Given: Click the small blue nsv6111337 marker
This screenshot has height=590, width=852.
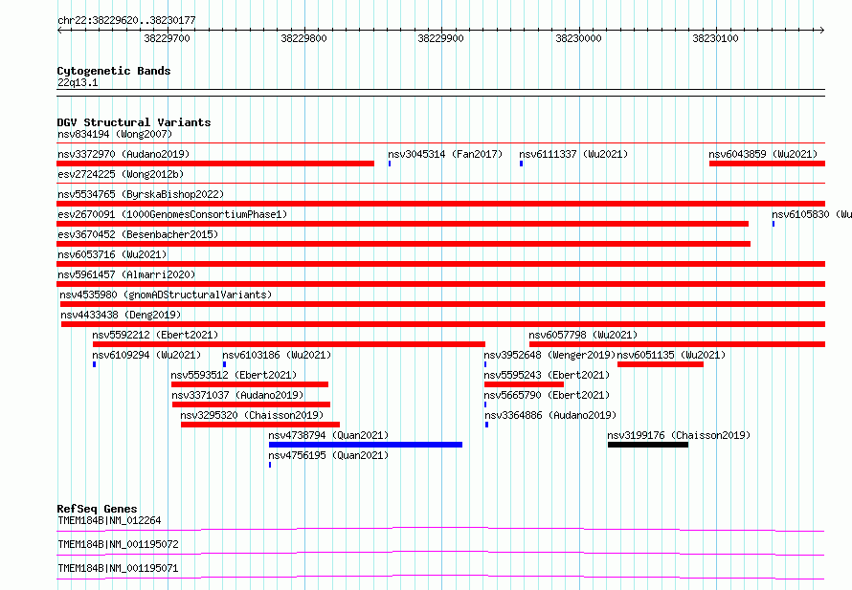Looking at the screenshot, I should pos(521,164).
